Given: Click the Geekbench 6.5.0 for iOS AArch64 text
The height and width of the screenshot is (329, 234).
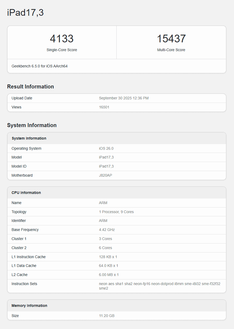Looking at the screenshot, I should coord(40,66).
